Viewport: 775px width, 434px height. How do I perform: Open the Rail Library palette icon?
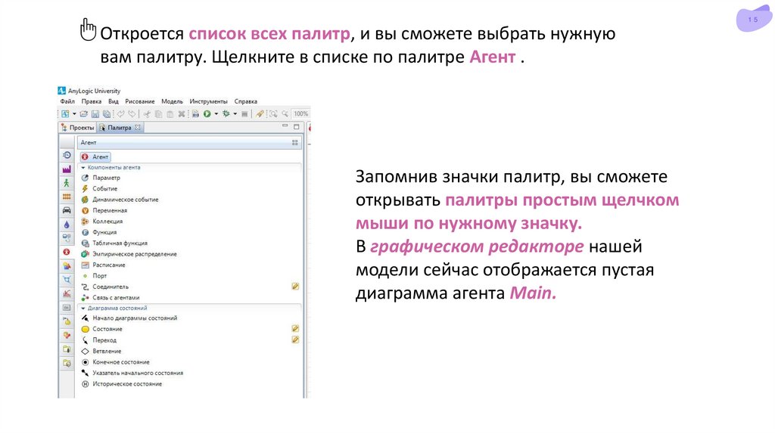67,197
